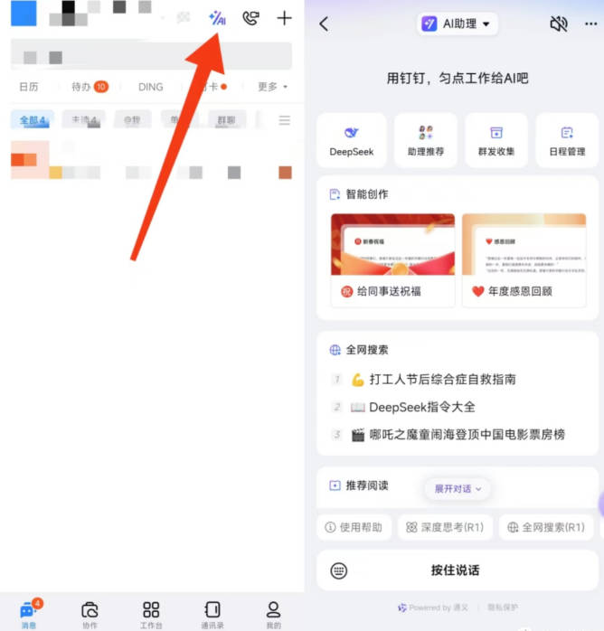This screenshot has height=631, width=604.
Task: Open the 群发收集 mass collection card
Action: point(496,140)
